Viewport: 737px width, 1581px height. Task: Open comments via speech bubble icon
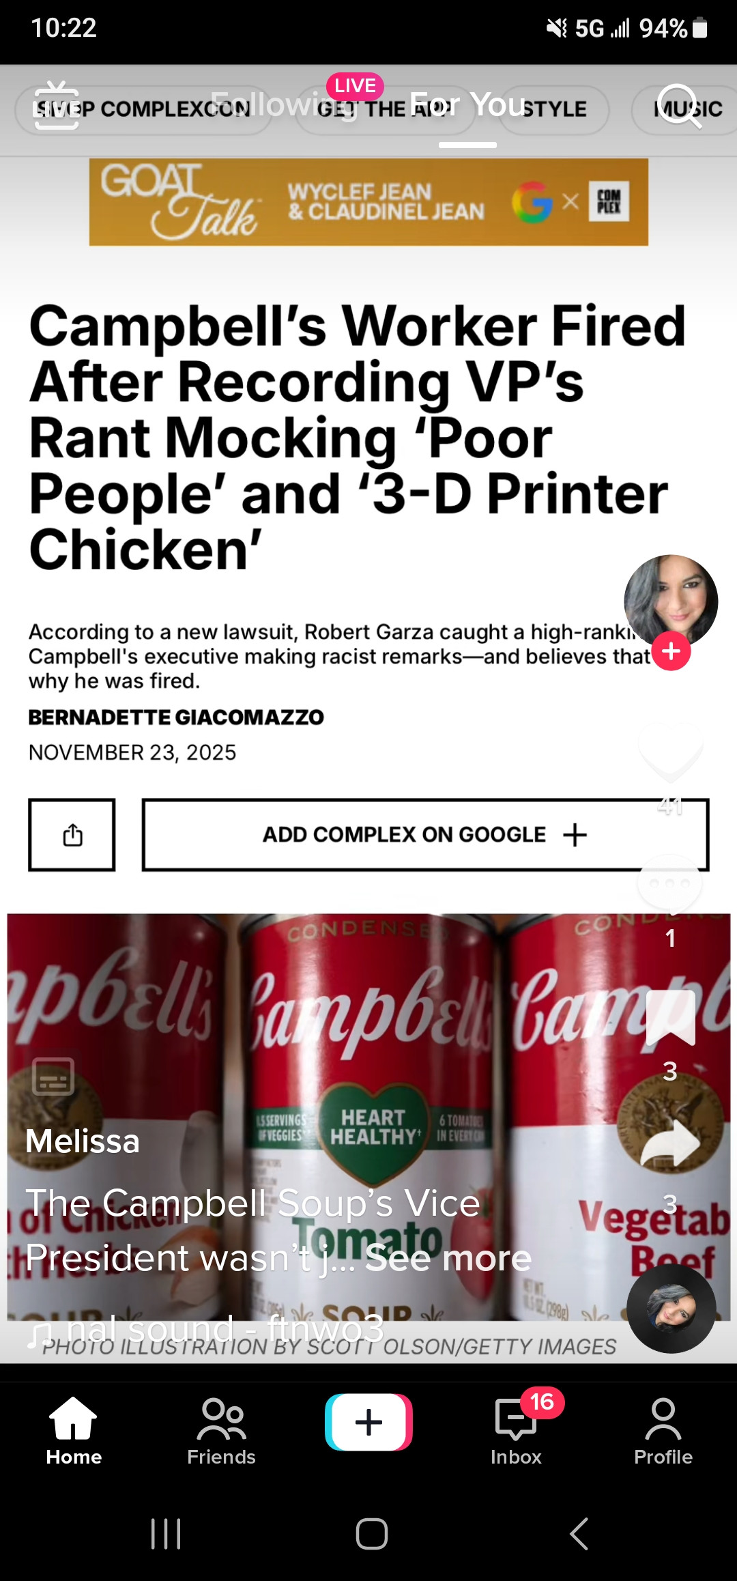click(x=670, y=884)
